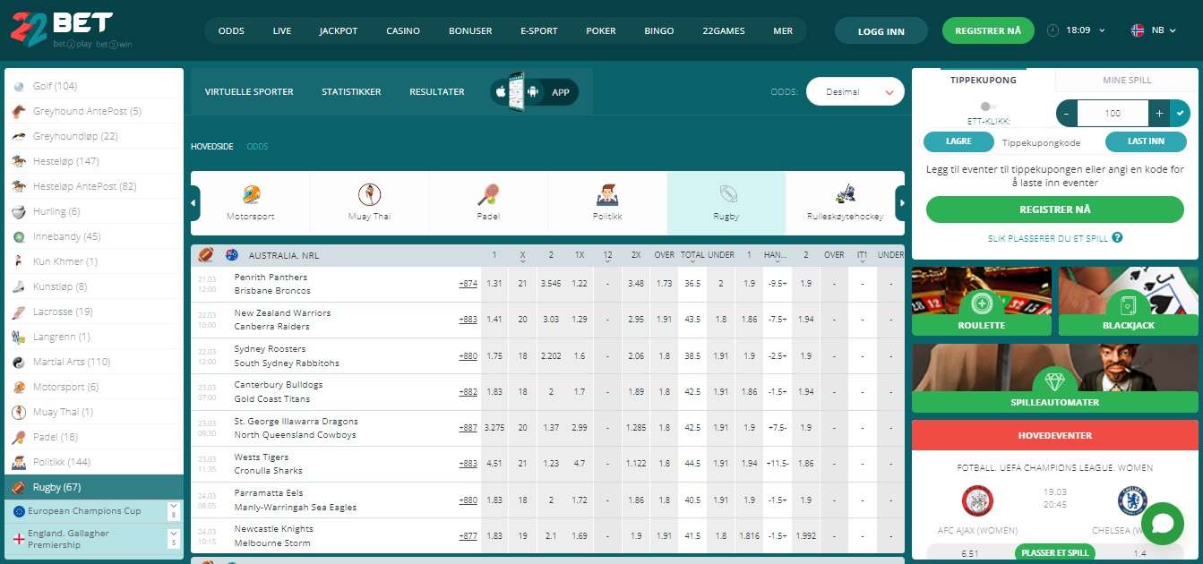Image resolution: width=1203 pixels, height=564 pixels.
Task: Select the Rulleskøytehockey carousel icon
Action: [x=845, y=194]
